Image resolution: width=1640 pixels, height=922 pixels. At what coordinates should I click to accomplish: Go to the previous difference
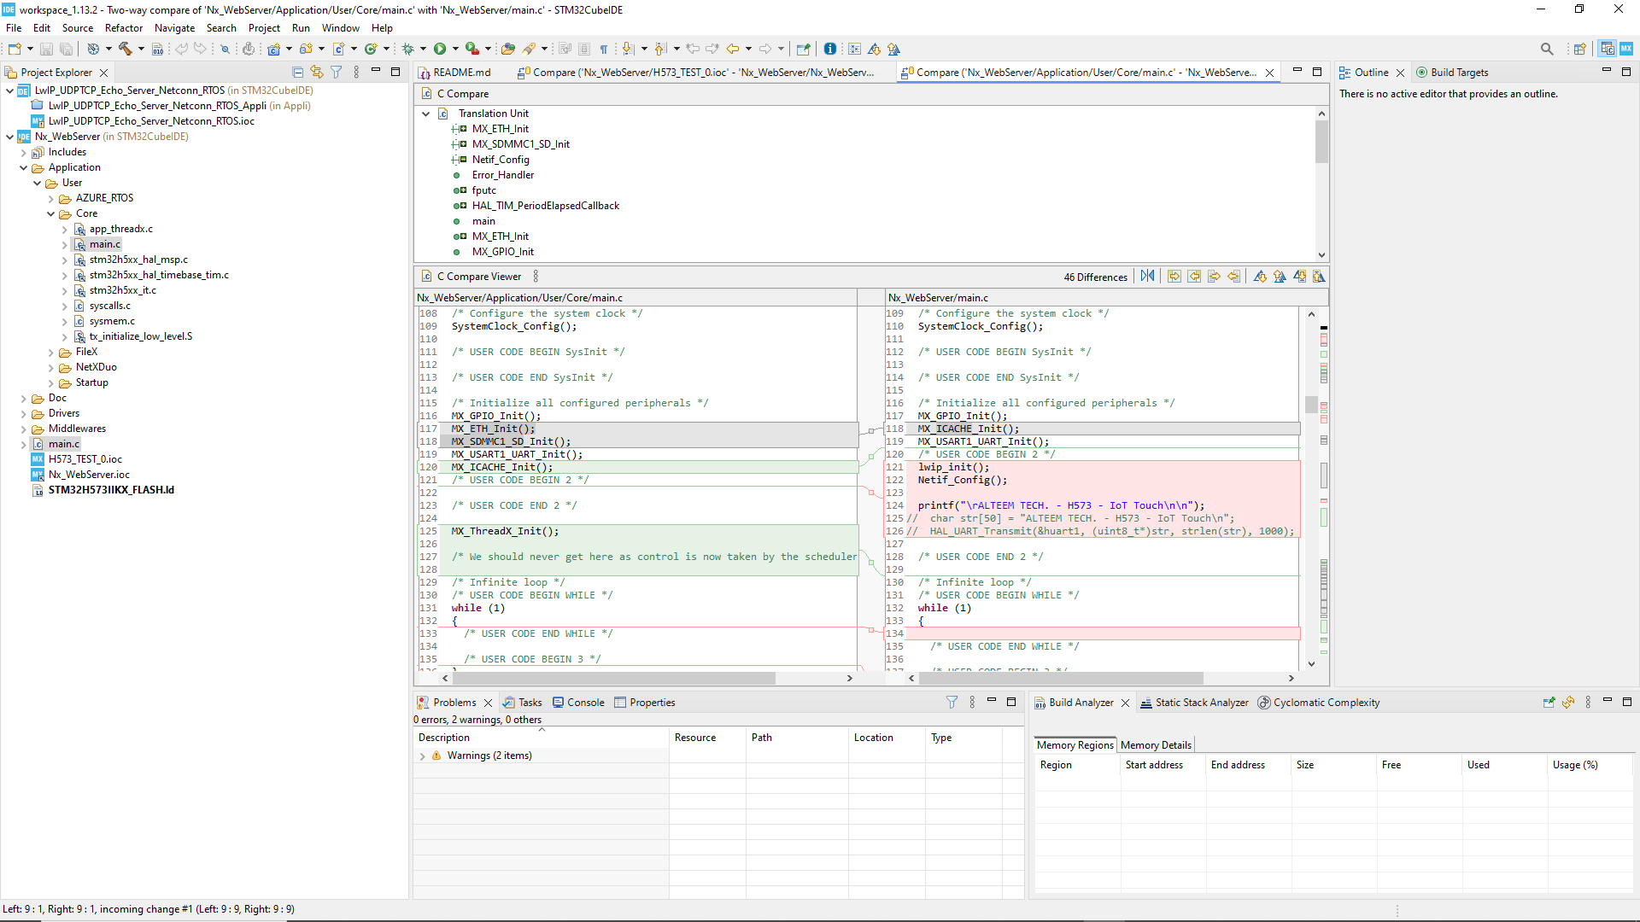tap(1280, 276)
